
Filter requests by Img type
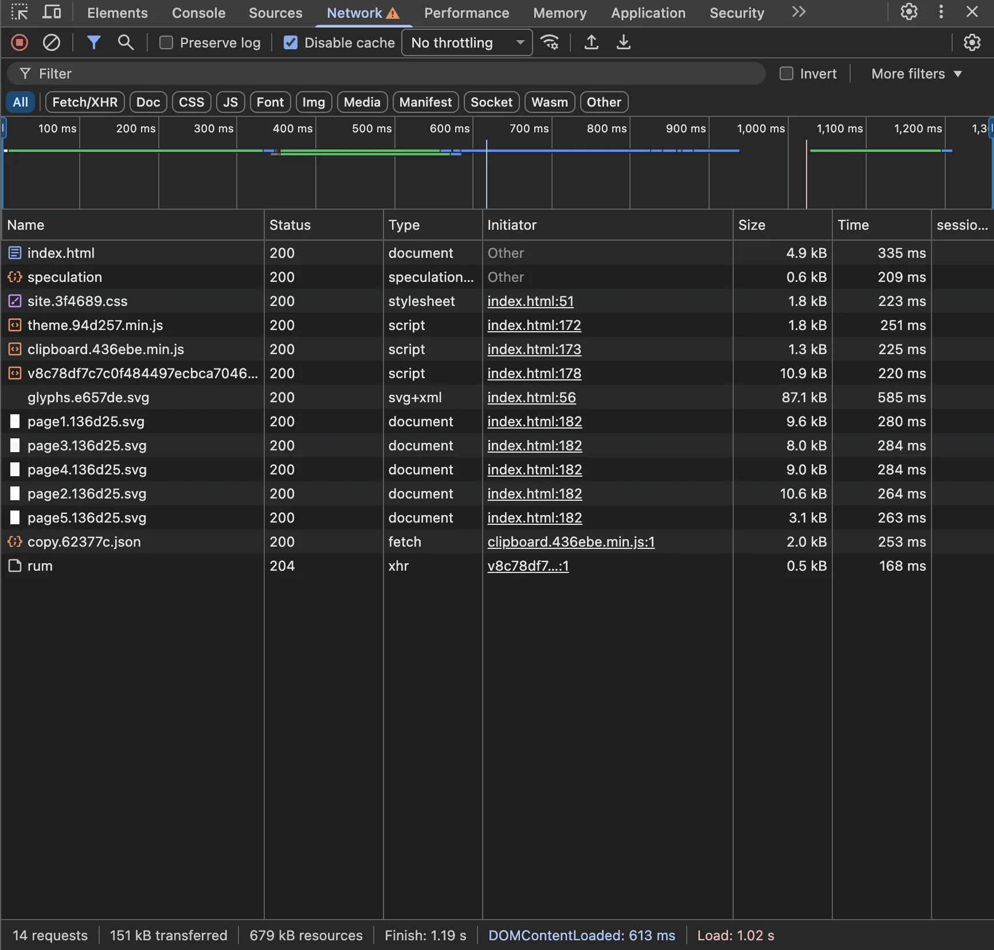coord(314,102)
